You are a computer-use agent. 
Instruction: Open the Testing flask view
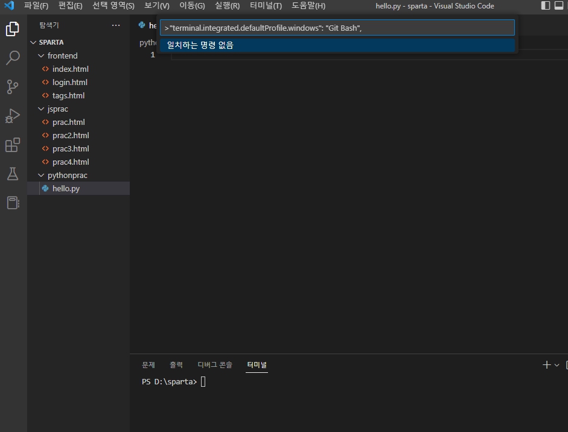[13, 174]
